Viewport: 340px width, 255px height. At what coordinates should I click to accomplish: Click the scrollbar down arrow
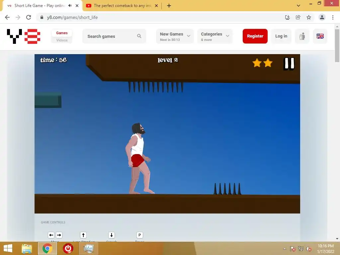point(337,239)
